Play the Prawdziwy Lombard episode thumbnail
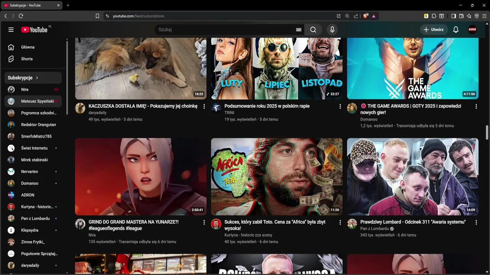The height and width of the screenshot is (275, 490). tap(413, 176)
